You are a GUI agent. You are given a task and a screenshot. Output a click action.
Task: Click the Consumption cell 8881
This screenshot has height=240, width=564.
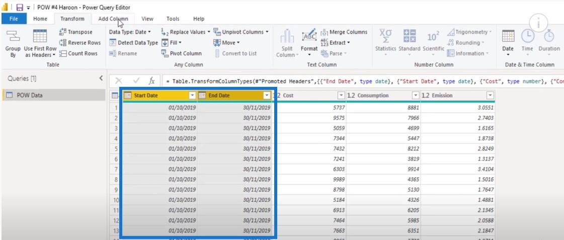[x=383, y=107]
